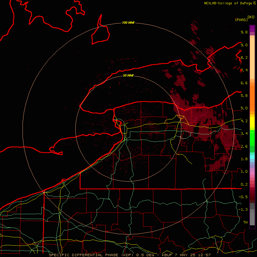Viewport: 257px width, 257px height.
Task: Click the 12:57 time in the caption
Action: 204,255
